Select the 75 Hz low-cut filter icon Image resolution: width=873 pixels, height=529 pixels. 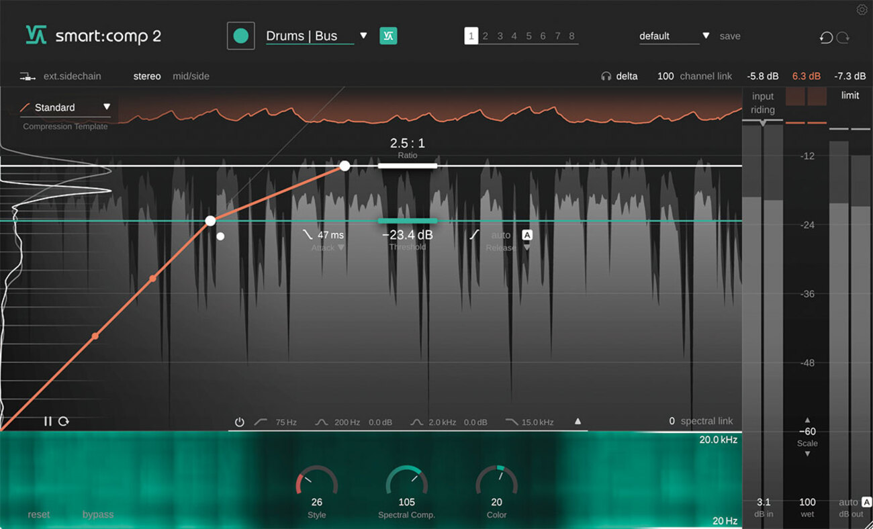point(261,422)
